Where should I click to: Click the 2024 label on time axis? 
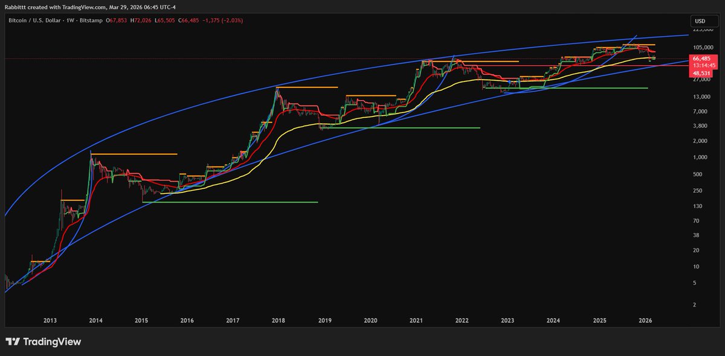tap(553, 320)
